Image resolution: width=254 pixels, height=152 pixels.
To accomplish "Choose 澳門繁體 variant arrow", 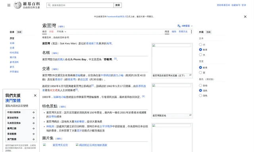I will click(33, 139).
